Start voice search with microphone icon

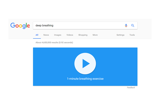click(126, 25)
